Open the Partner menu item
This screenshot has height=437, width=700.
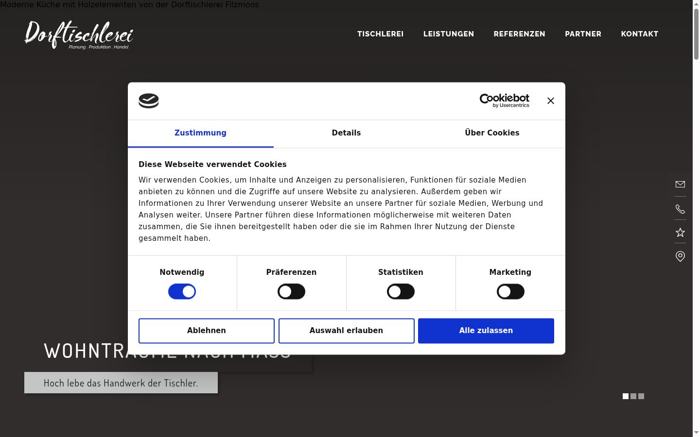pyautogui.click(x=583, y=34)
